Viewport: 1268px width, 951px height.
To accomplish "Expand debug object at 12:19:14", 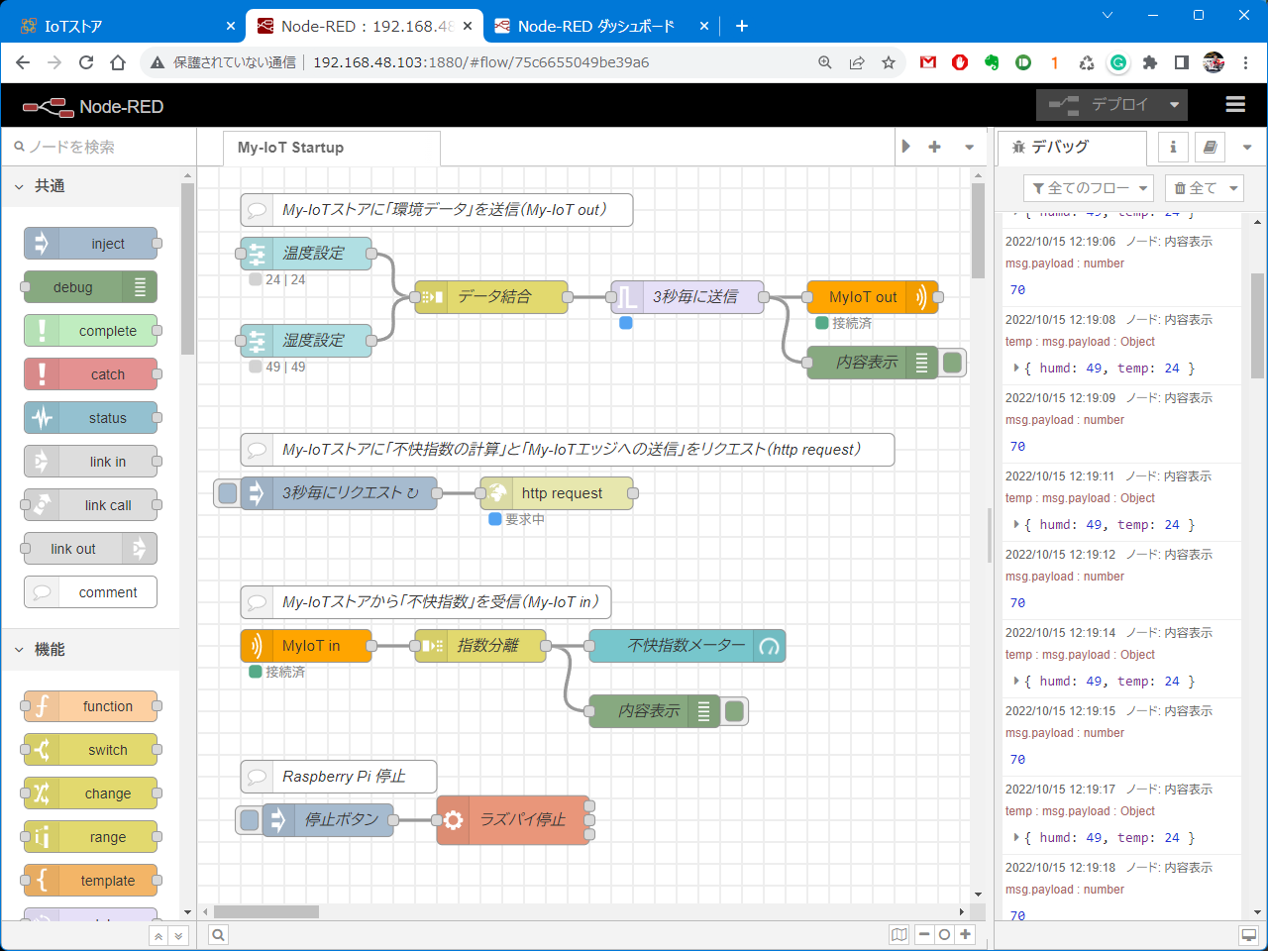I will (x=1016, y=682).
